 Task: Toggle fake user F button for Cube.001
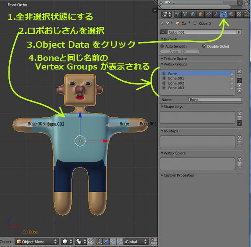click(239, 32)
